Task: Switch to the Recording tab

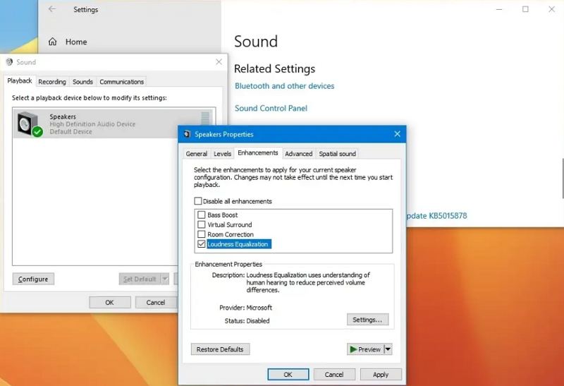Action: [52, 82]
